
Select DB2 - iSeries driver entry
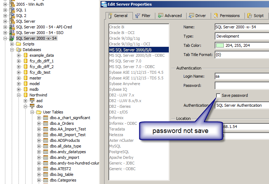(x=139, y=106)
